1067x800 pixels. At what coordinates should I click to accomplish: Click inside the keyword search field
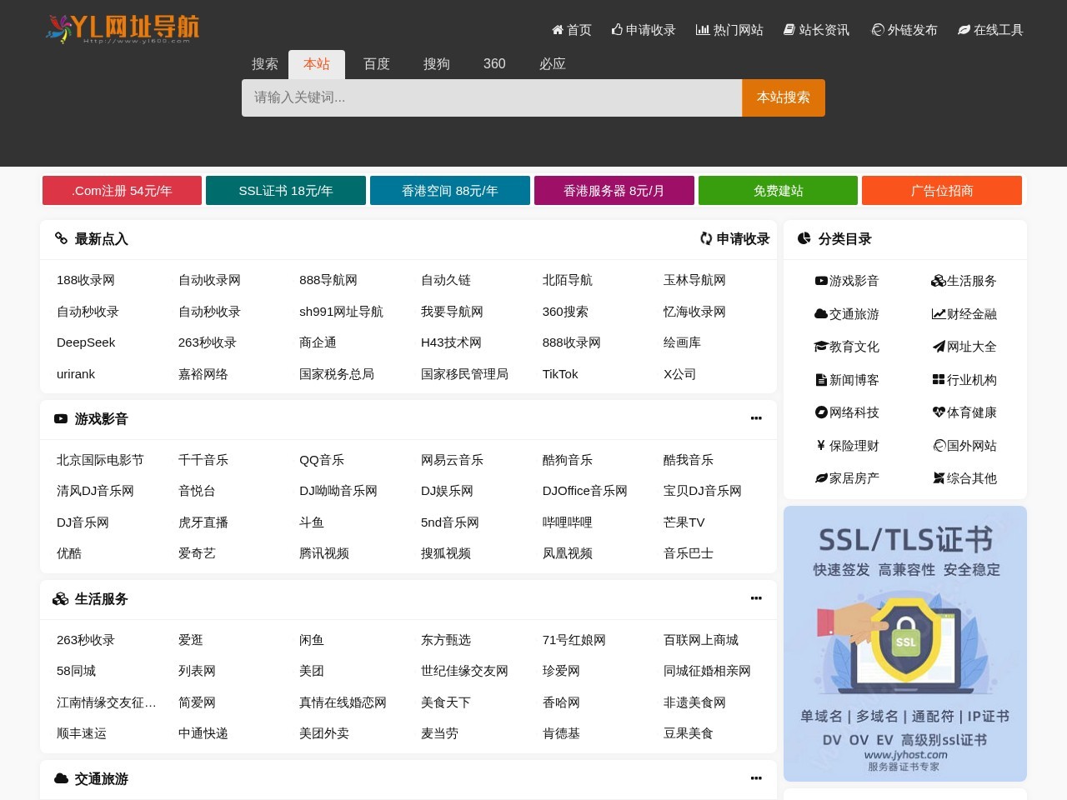[x=492, y=97]
